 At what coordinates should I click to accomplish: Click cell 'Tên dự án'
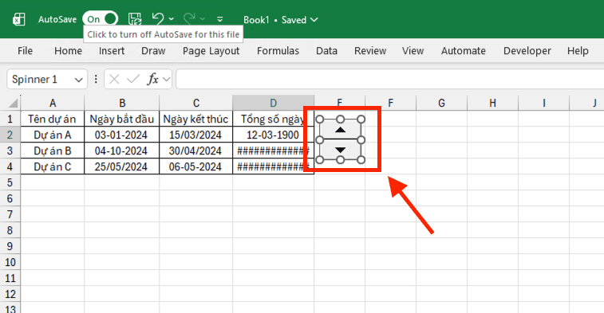pyautogui.click(x=53, y=119)
